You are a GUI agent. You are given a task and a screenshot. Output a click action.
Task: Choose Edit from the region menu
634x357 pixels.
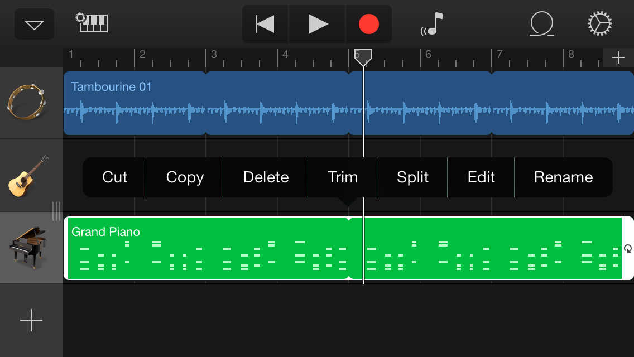tap(481, 177)
